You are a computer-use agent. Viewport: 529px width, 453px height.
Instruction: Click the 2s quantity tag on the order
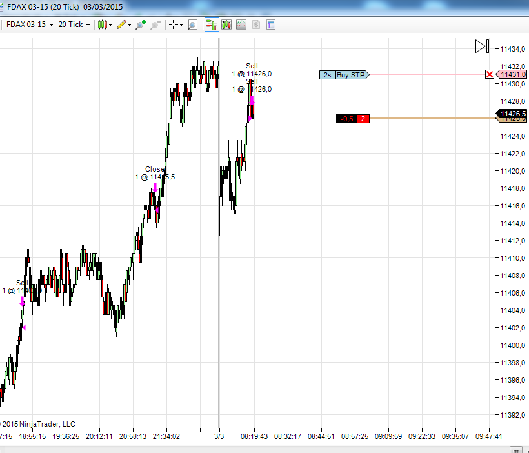pos(328,75)
